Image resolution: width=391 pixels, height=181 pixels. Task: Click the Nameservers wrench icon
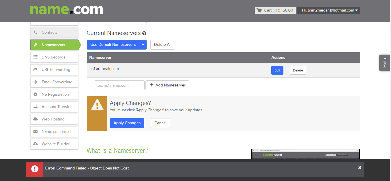[x=36, y=45]
